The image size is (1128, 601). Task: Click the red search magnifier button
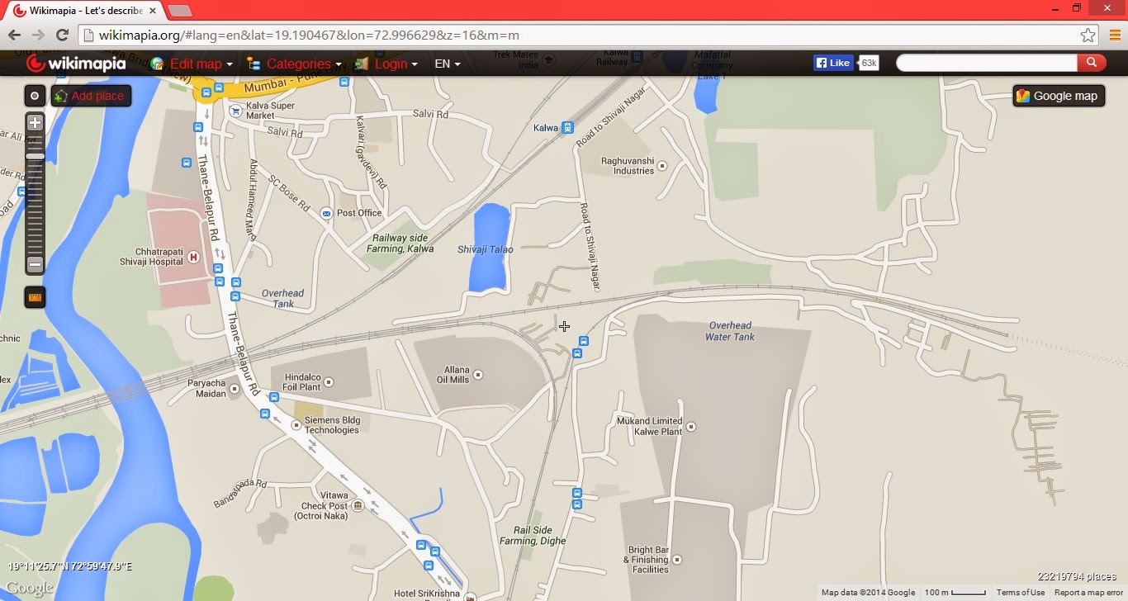[1092, 63]
